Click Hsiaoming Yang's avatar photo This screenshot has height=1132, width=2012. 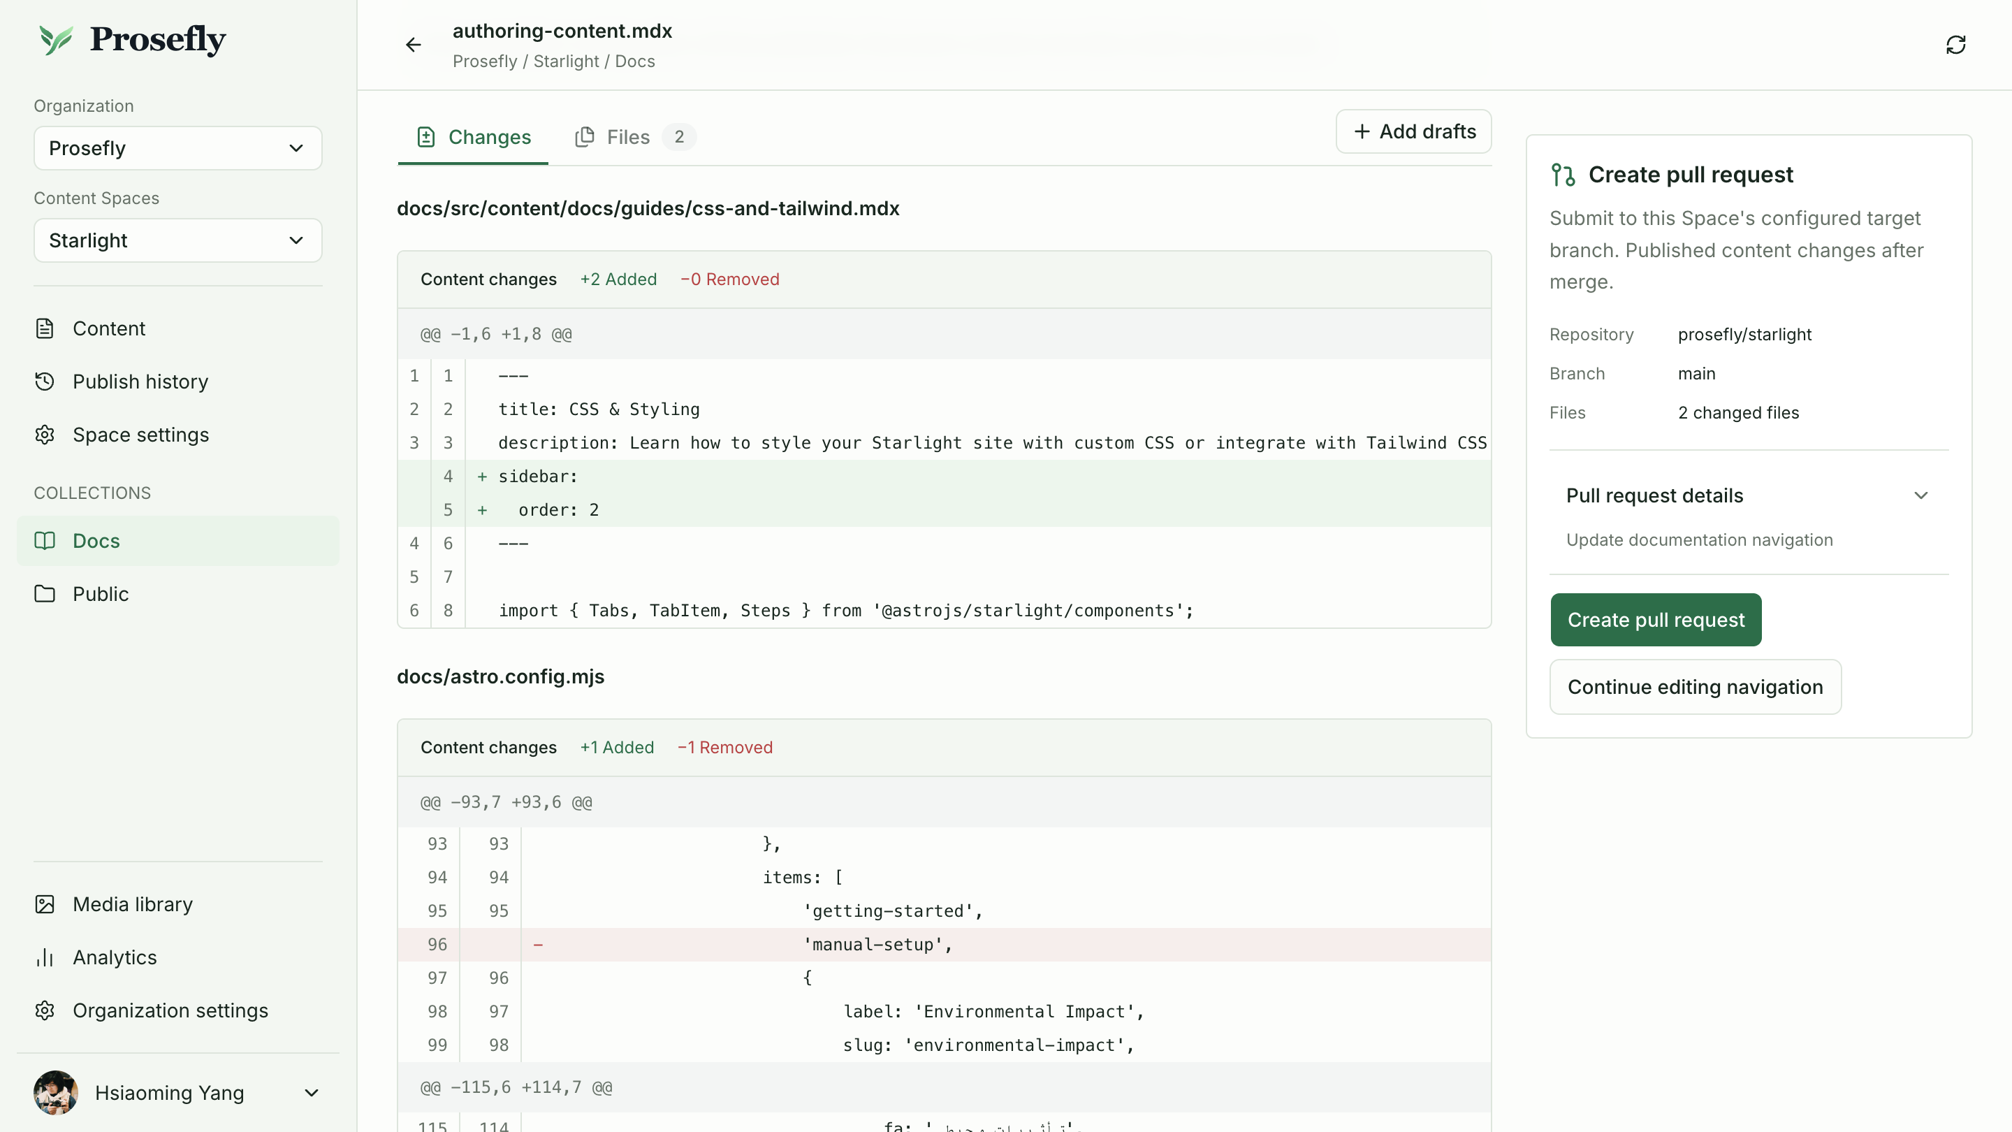pos(55,1092)
